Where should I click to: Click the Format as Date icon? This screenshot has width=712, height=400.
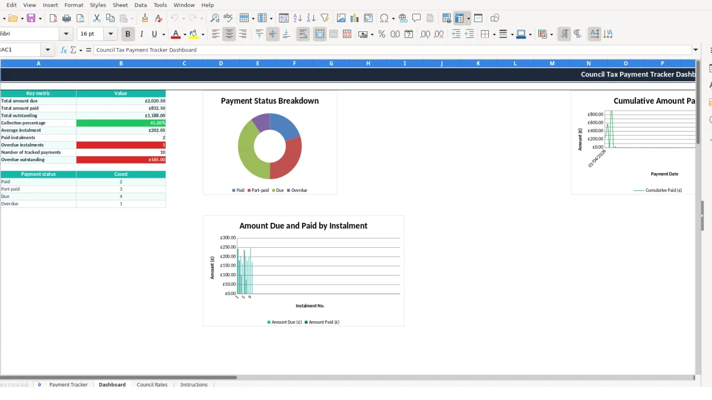(409, 34)
